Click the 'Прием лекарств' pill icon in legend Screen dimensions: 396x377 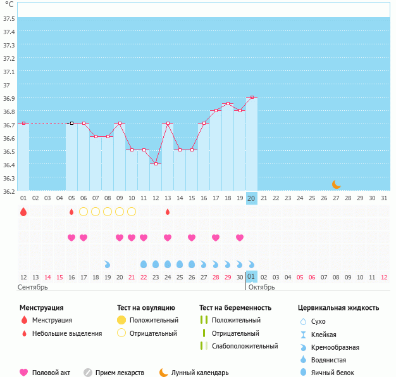tap(88, 373)
